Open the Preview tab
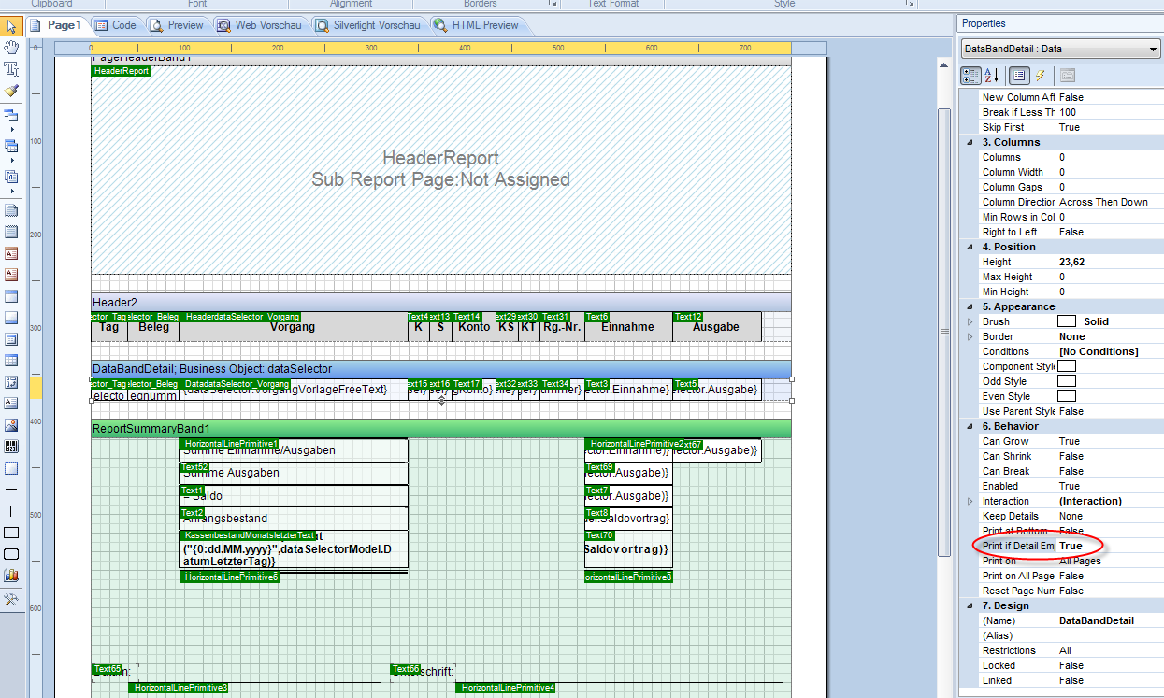The width and height of the screenshot is (1164, 698). coord(178,25)
